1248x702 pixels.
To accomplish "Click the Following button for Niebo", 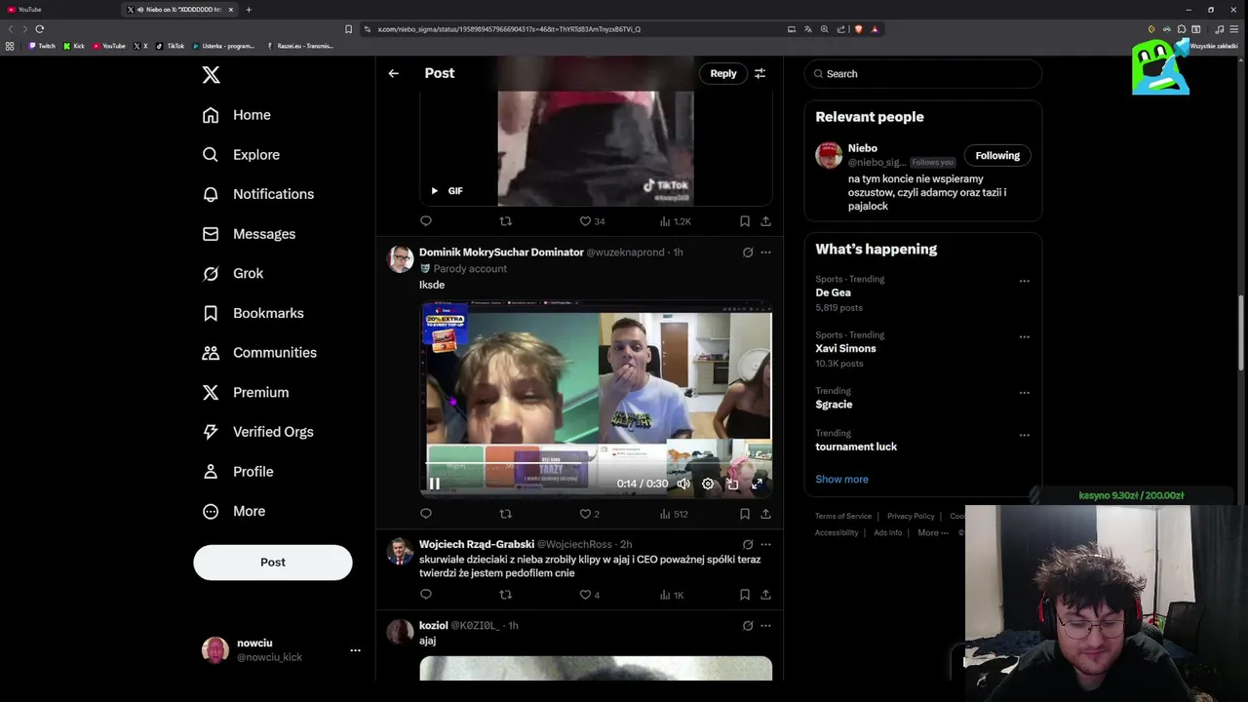I will point(997,156).
